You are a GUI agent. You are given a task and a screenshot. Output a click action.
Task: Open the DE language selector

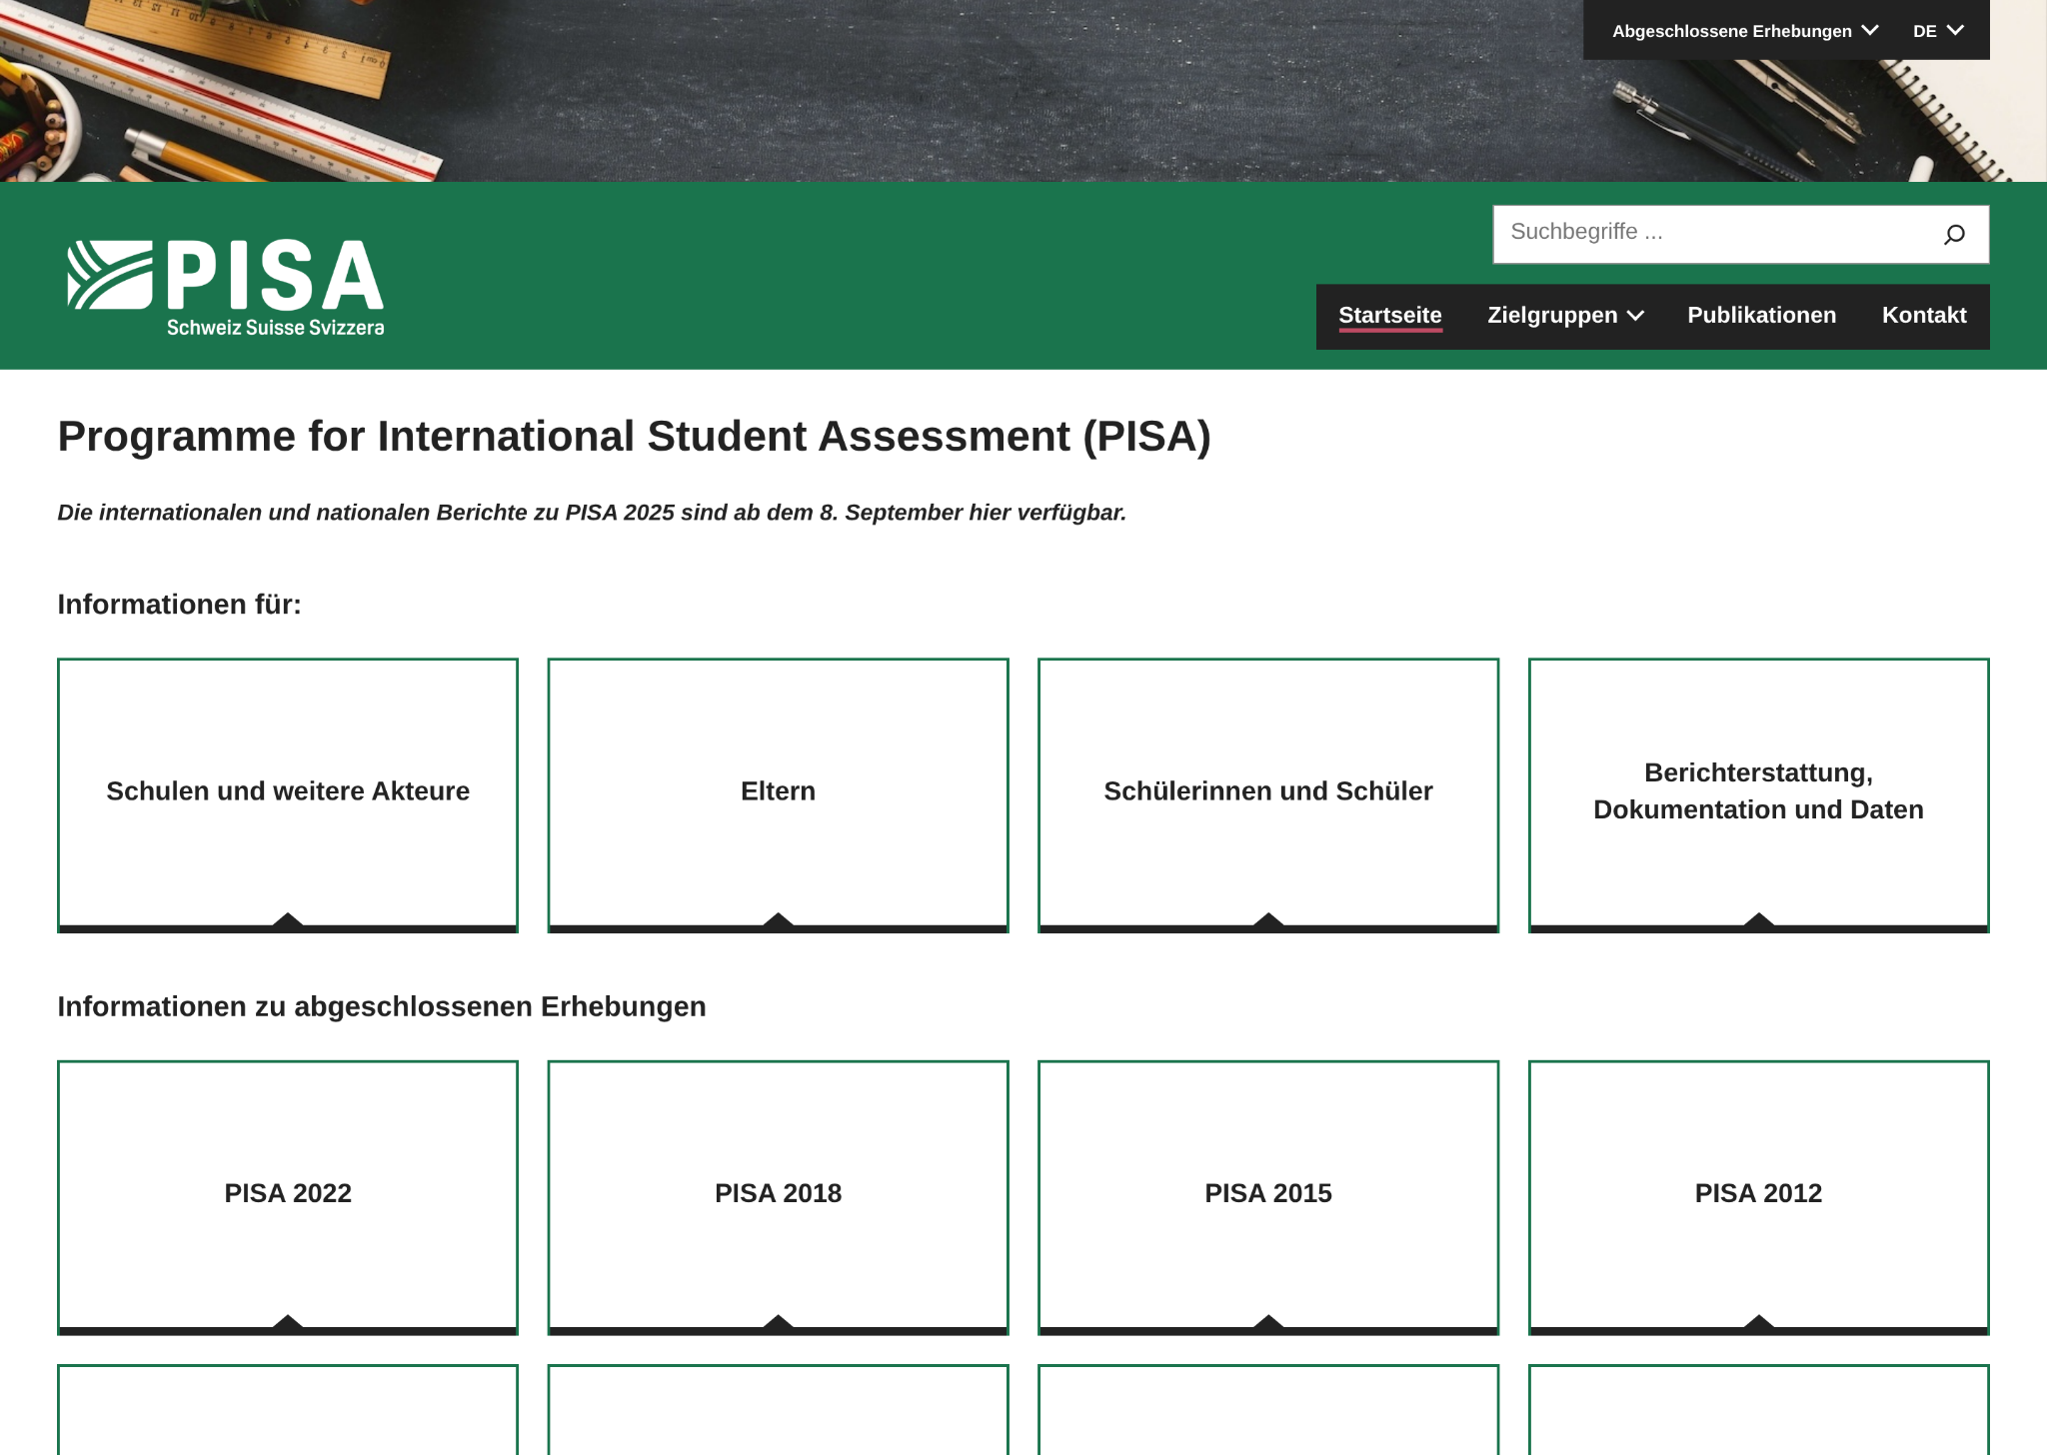[1938, 31]
